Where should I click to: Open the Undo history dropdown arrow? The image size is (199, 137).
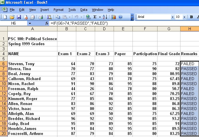click(81, 17)
